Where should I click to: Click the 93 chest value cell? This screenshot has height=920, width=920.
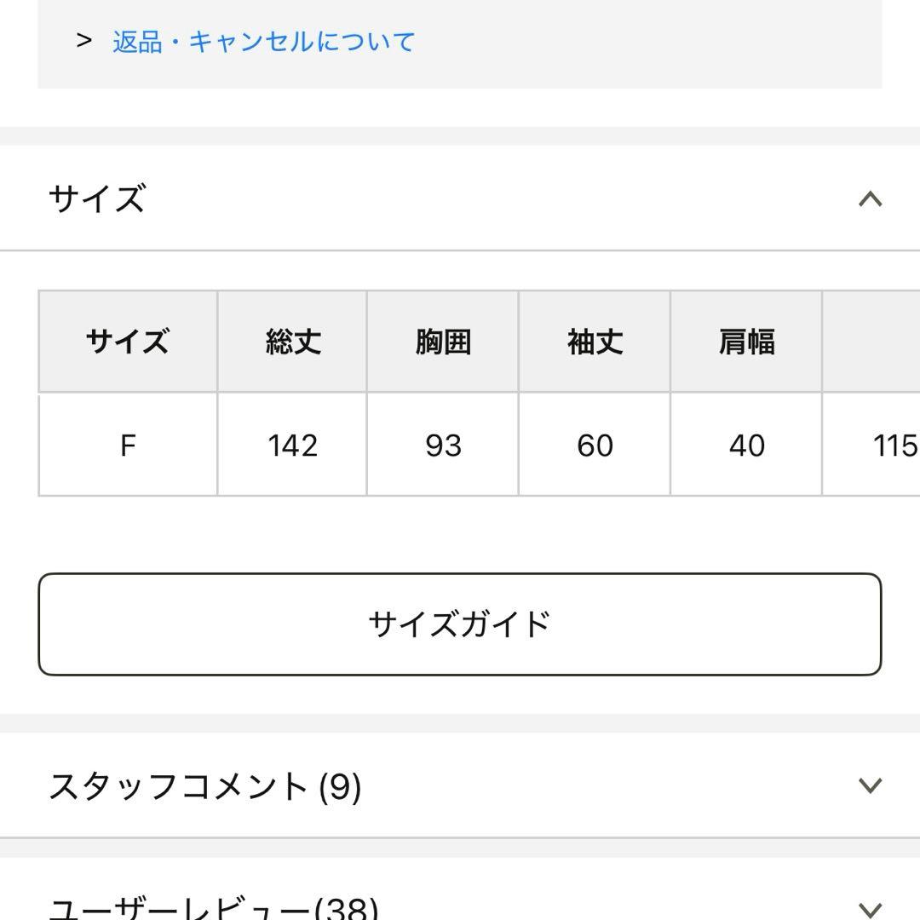(x=443, y=445)
